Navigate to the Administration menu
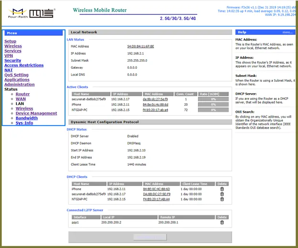Viewport: 298px width, 248px height. [20, 85]
